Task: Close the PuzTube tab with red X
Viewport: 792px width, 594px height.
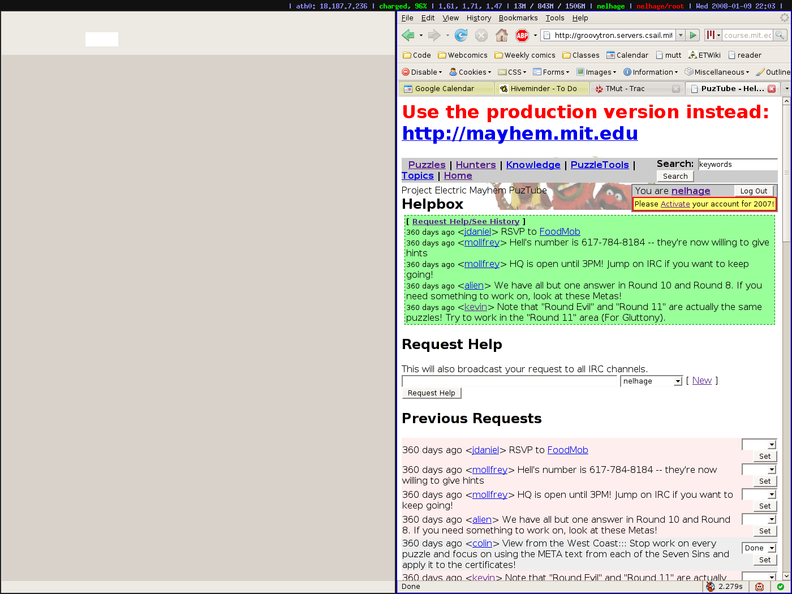Action: (772, 89)
